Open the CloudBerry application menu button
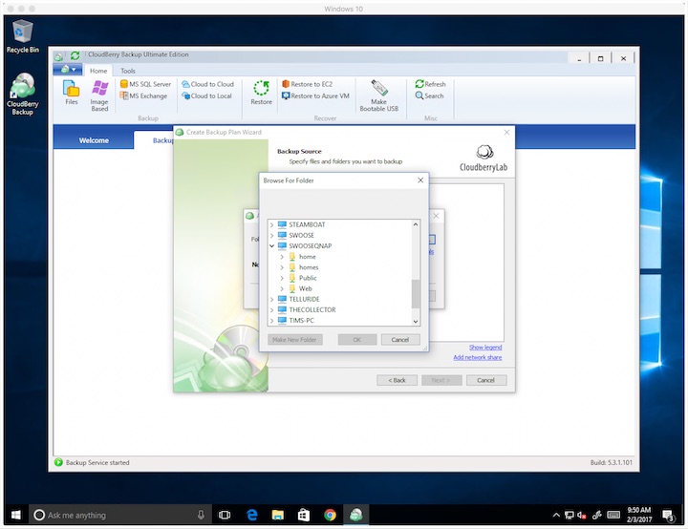The image size is (688, 529). coord(68,70)
